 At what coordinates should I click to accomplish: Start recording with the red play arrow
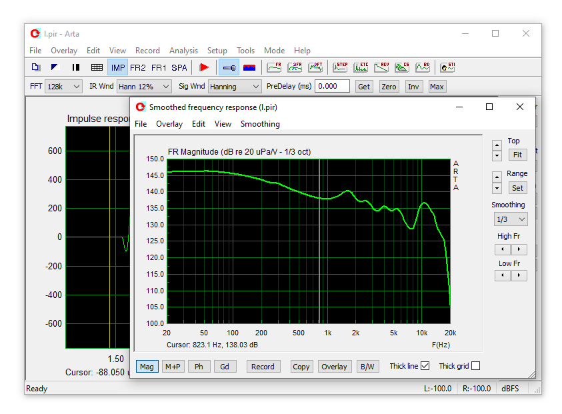(x=204, y=67)
